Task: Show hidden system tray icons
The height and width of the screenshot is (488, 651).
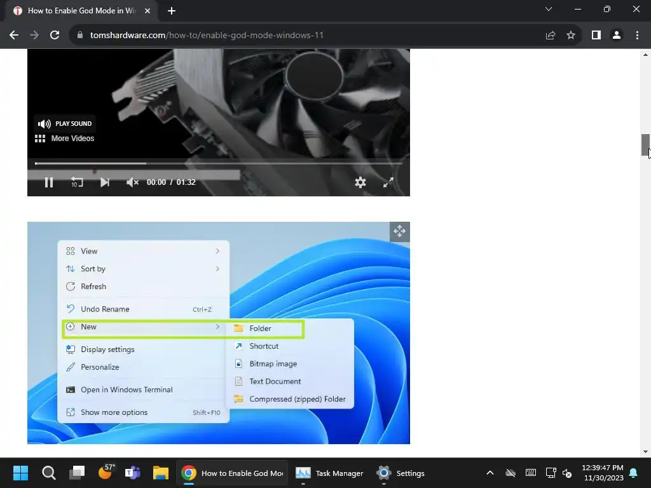Action: tap(490, 473)
